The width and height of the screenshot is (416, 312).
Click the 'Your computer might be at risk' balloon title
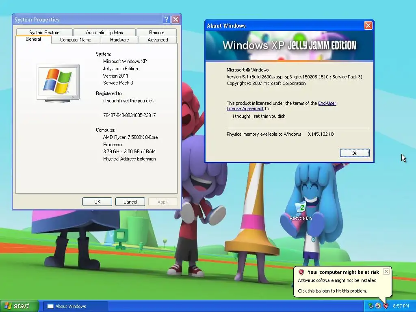(343, 272)
